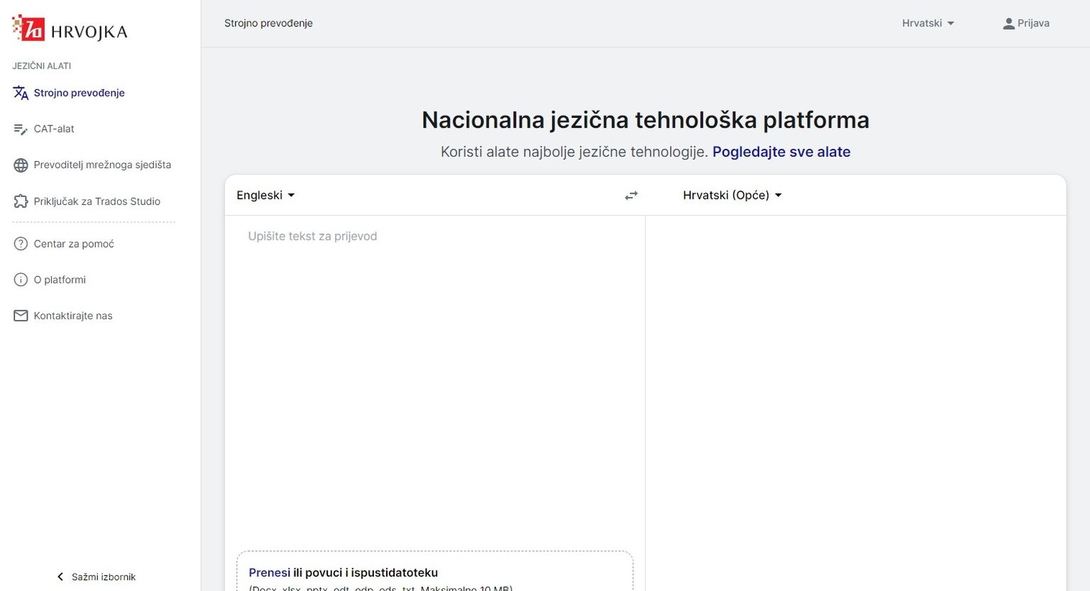Click the Prenesi upload link
The height and width of the screenshot is (591, 1090).
269,573
